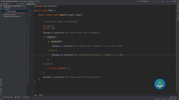Image resolution: width=179 pixels, height=100 pixels.
Task: Expand the .idea folder arrow
Action: tap(4, 7)
